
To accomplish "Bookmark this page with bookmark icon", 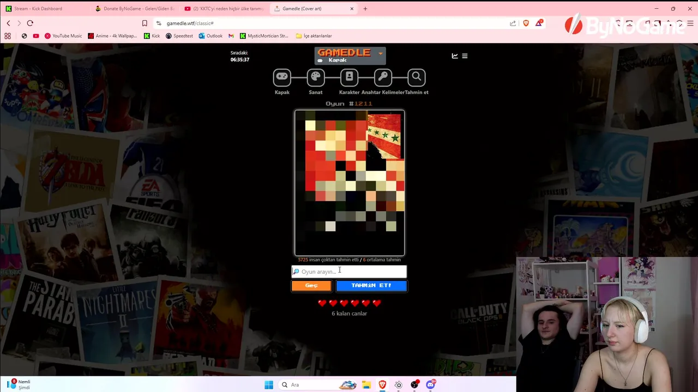I will tap(145, 23).
